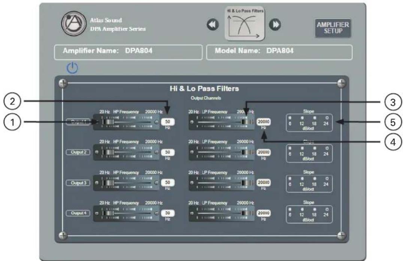Select 12 dB/oct slope for Output 3

(302, 178)
